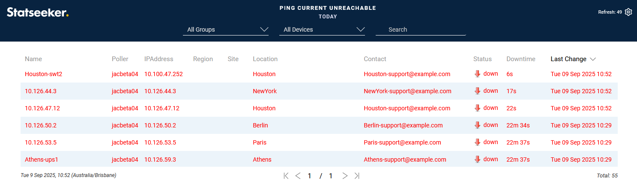
Task: Sort table by Name column
Action: pos(33,59)
